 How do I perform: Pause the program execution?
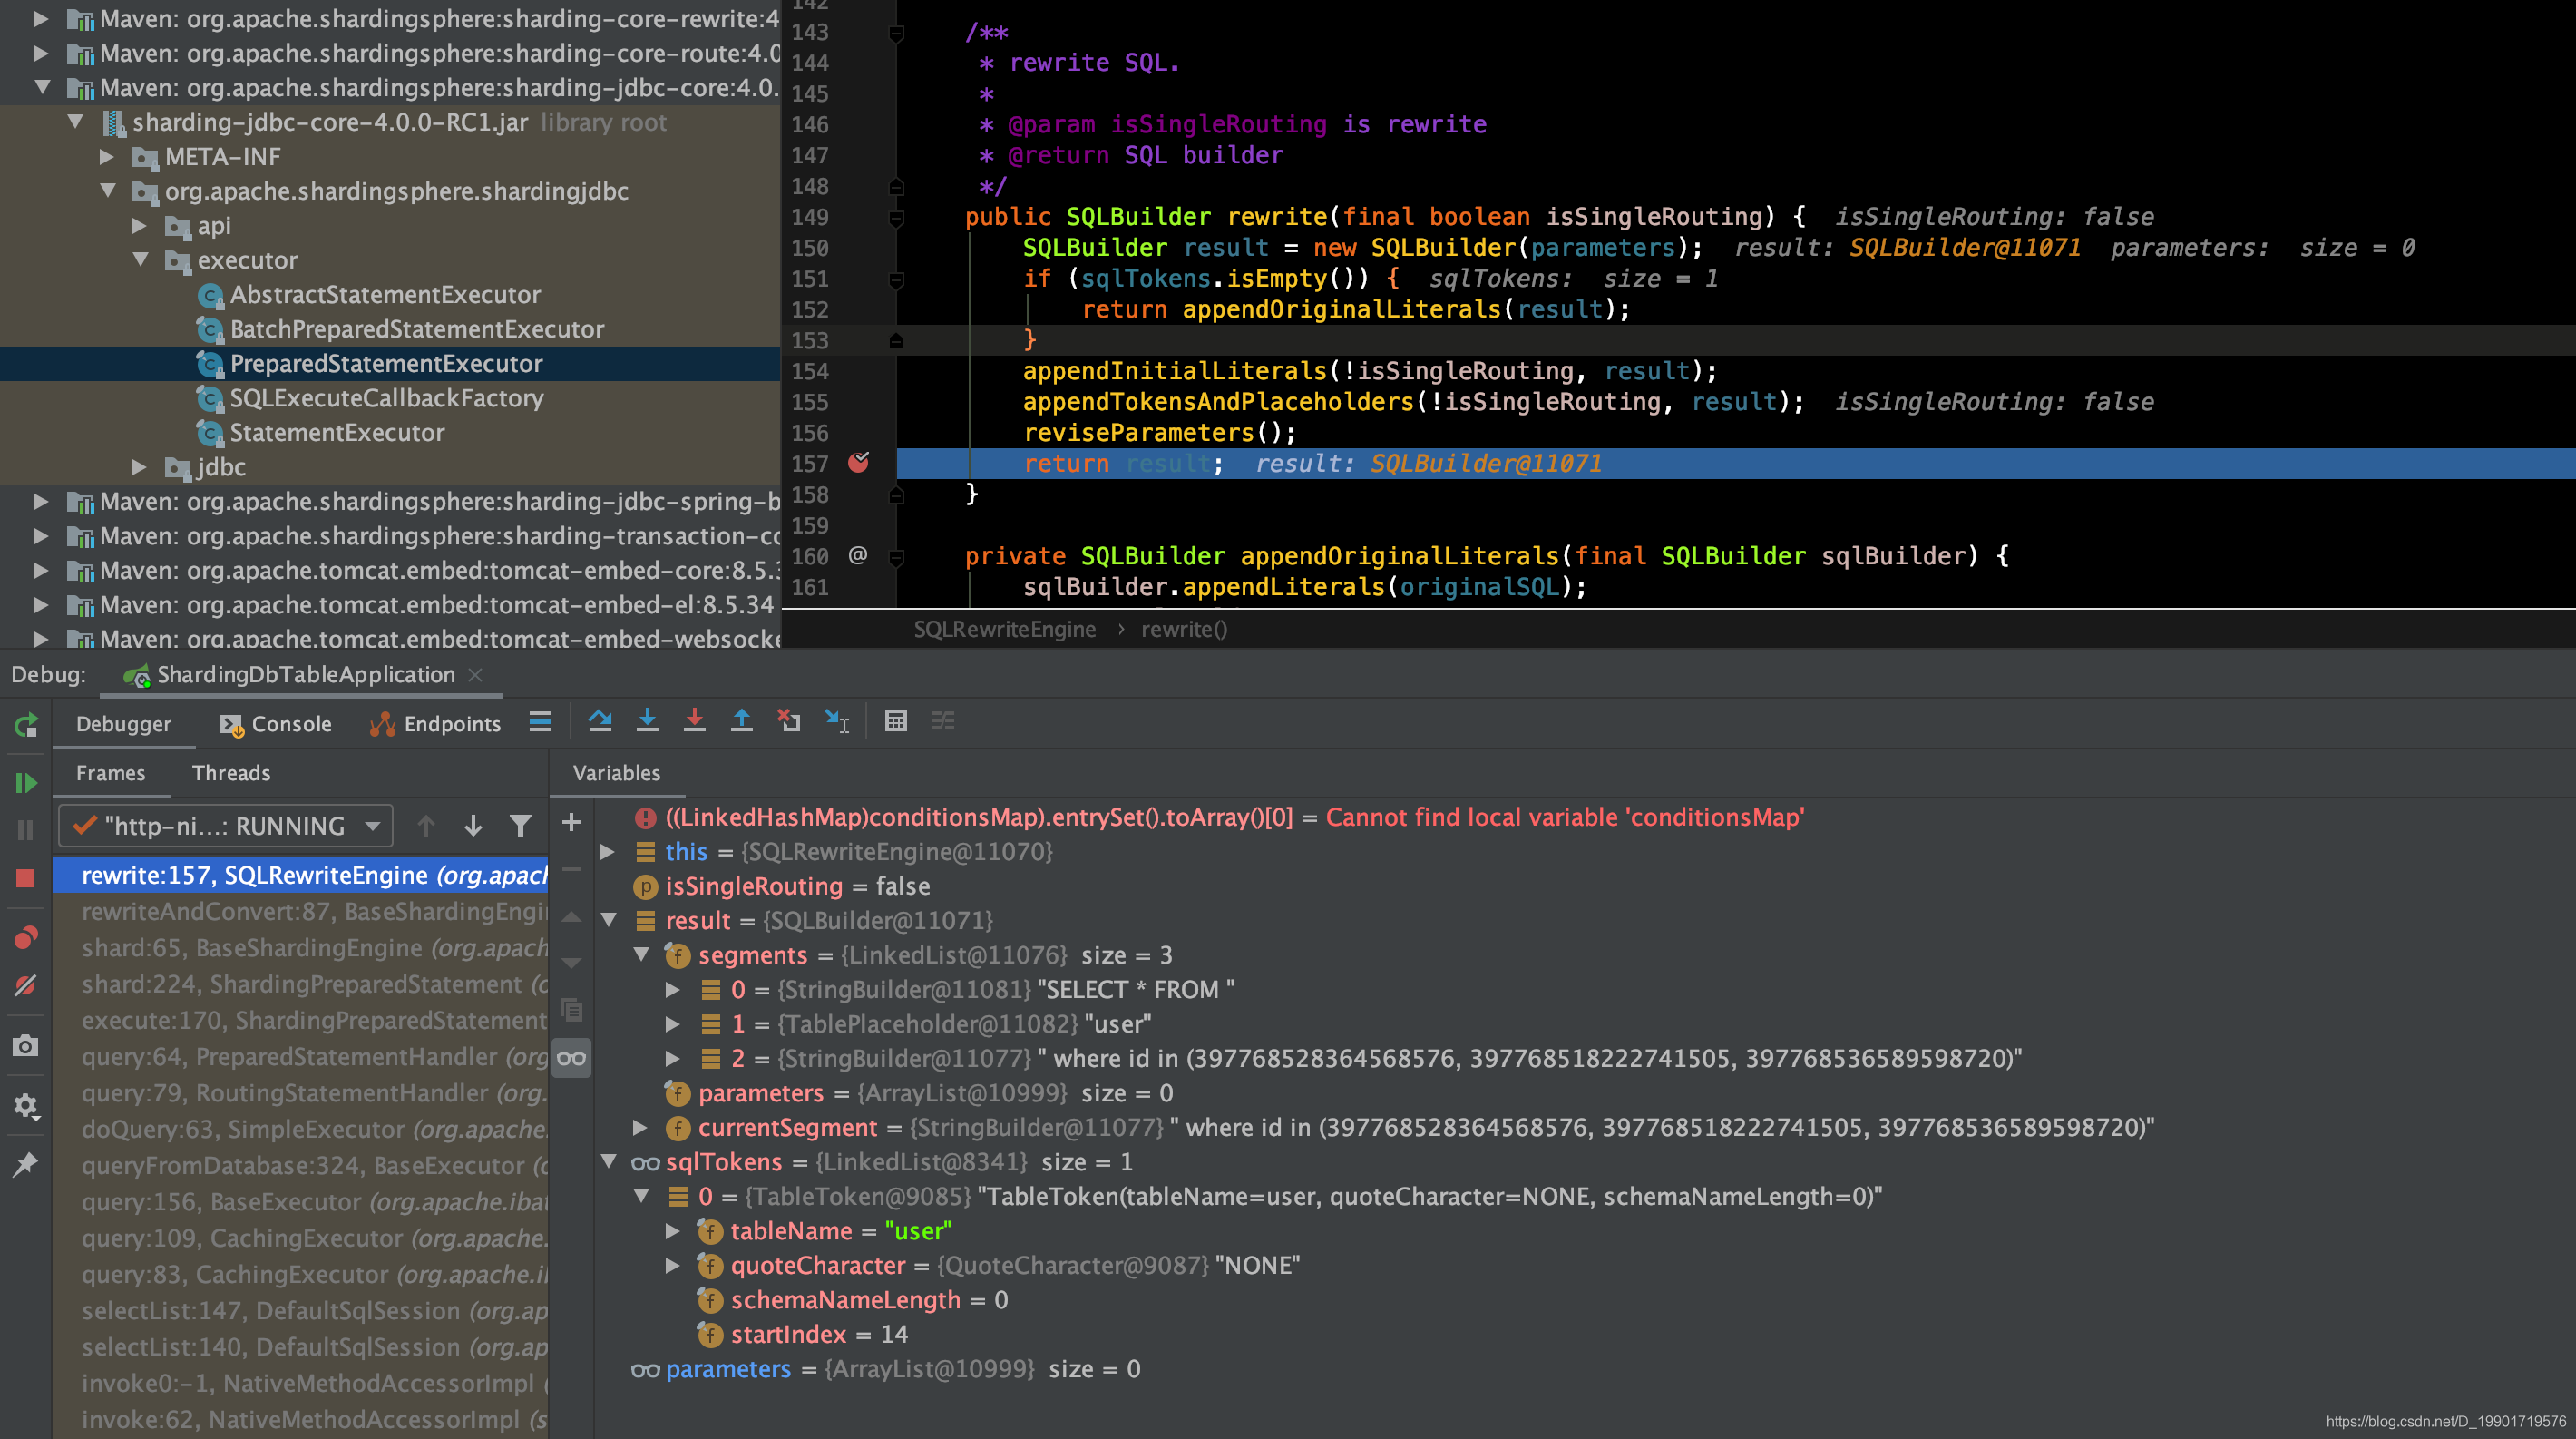pyautogui.click(x=26, y=830)
